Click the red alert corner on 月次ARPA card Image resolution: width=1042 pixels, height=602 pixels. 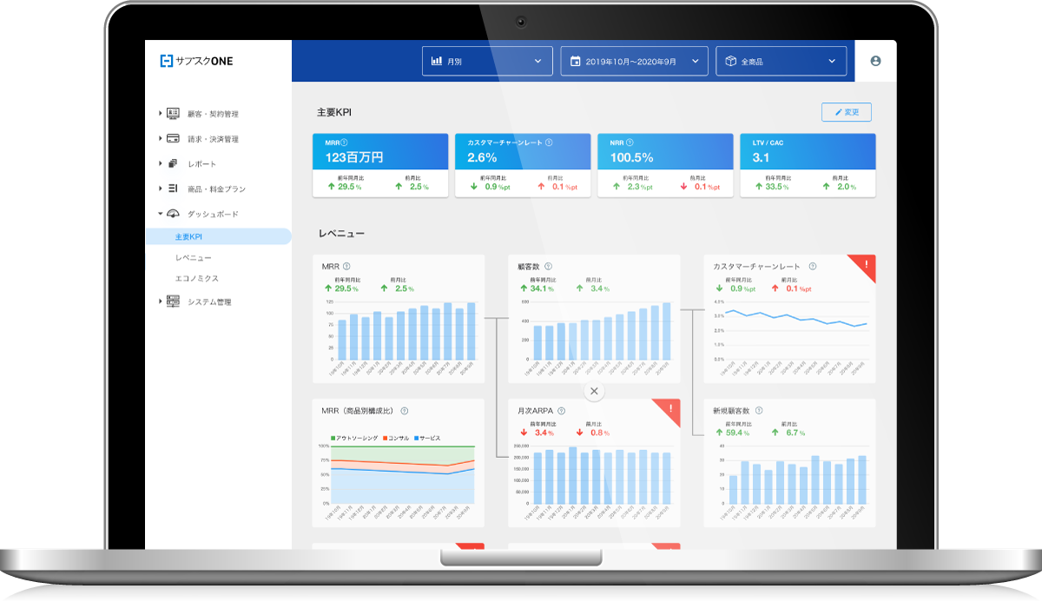click(670, 409)
